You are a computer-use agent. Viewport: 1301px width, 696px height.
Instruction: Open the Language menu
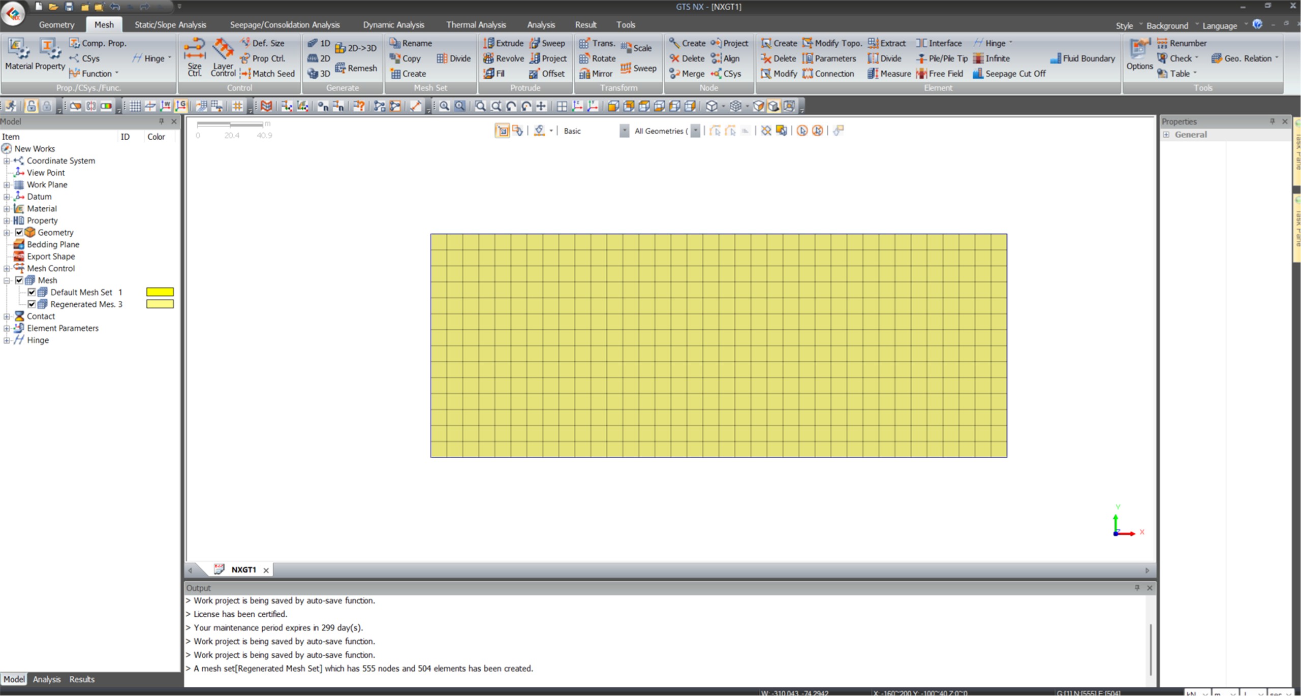click(1224, 25)
